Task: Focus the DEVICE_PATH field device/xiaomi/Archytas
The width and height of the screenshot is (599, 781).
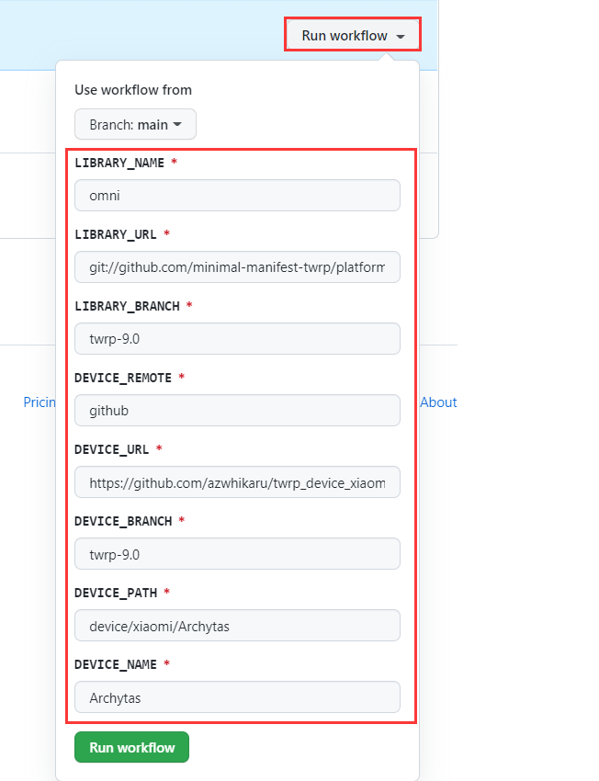Action: (238, 626)
